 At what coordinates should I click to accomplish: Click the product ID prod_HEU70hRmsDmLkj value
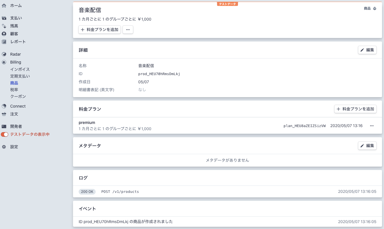click(x=159, y=74)
